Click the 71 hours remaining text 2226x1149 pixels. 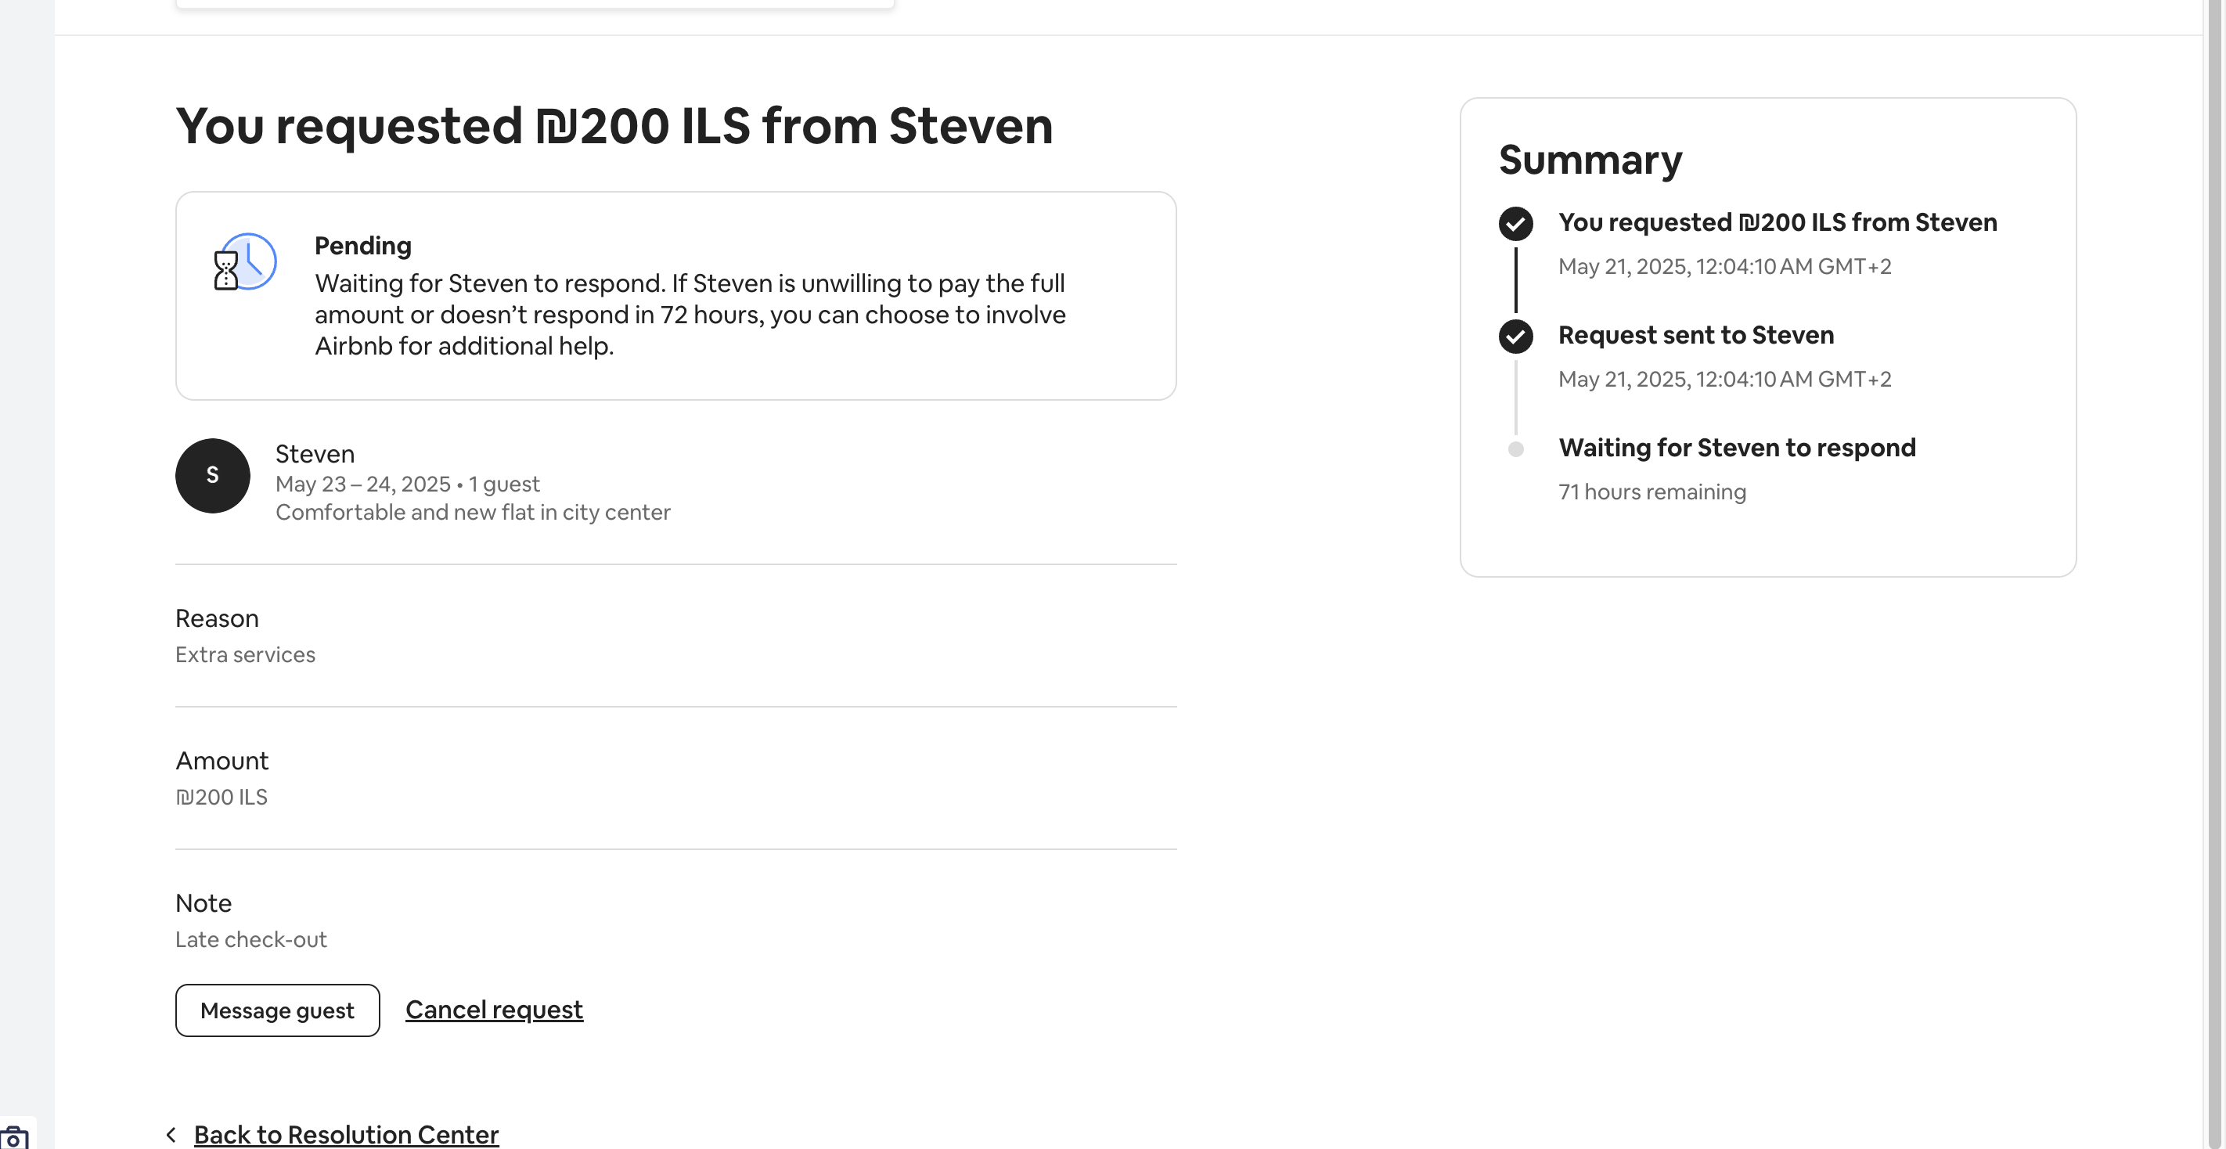click(1651, 492)
